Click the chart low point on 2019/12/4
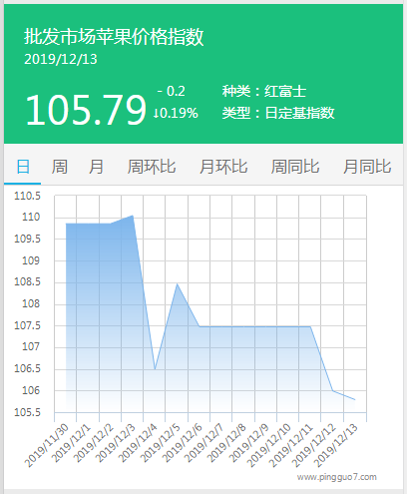Viewport: 407px width, 494px height. [155, 369]
